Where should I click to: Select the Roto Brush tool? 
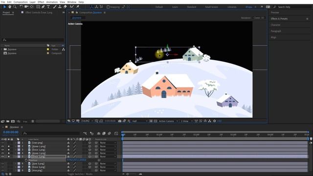(x=72, y=7)
